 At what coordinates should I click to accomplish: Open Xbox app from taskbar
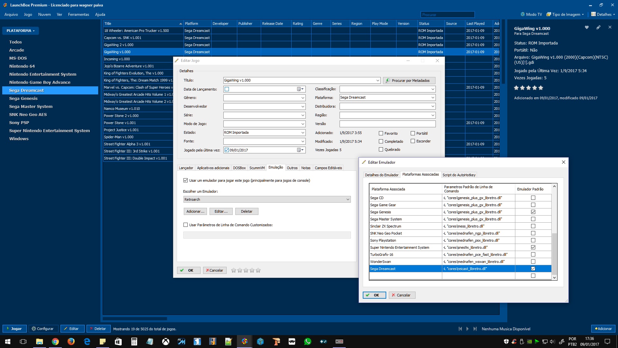point(166,342)
